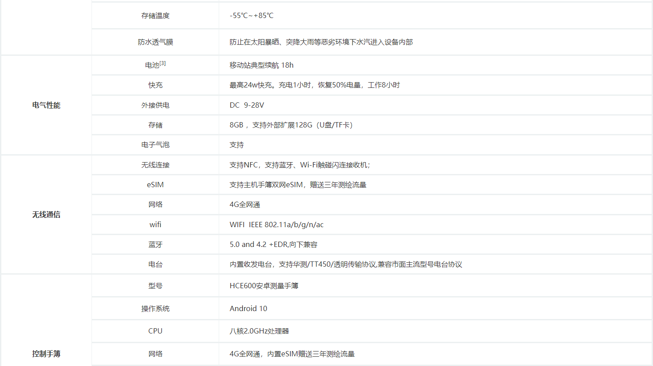Select the 移动站典型续航 18h value
Image resolution: width=653 pixels, height=366 pixels.
(x=261, y=65)
